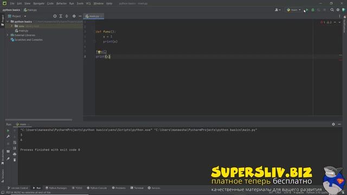The height and width of the screenshot is (195, 347).
Task: Open the user account icon dropdown
Action: click(x=278, y=10)
